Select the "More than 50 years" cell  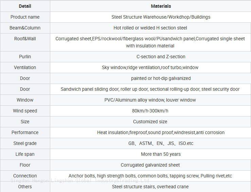161,154
